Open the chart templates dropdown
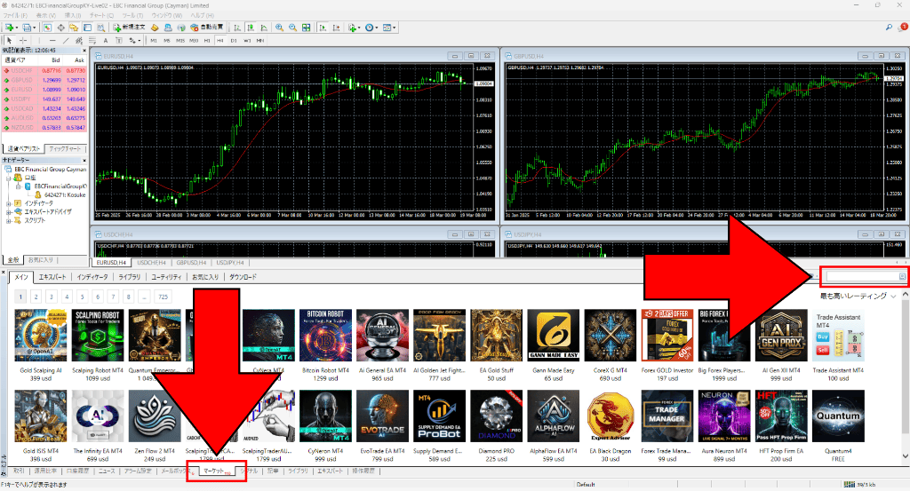The height and width of the screenshot is (491, 910). coord(389,28)
